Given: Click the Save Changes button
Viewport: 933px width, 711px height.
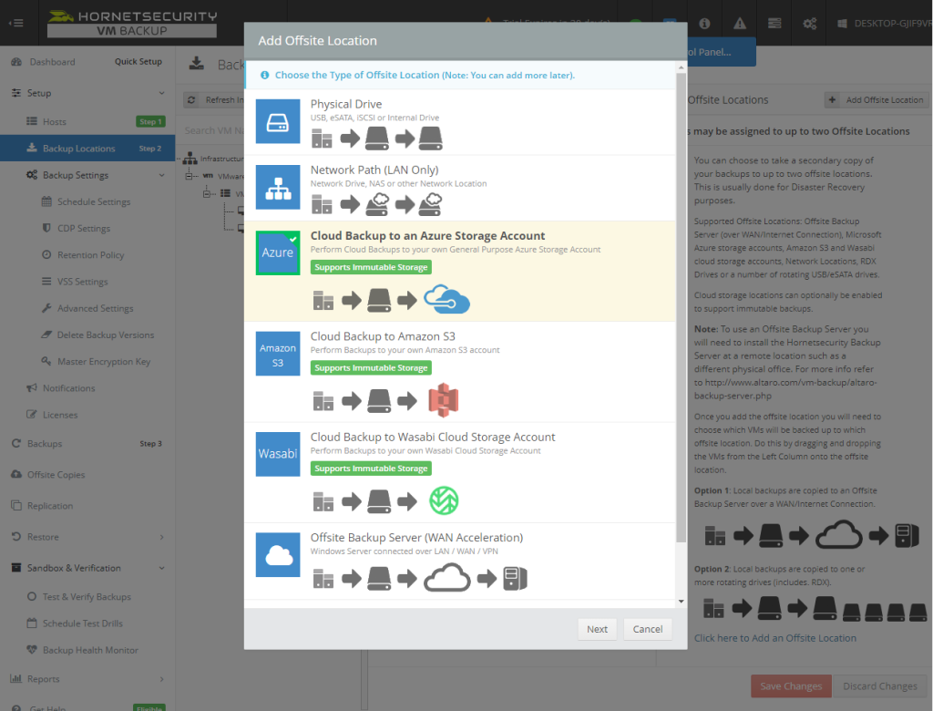Looking at the screenshot, I should [x=791, y=686].
